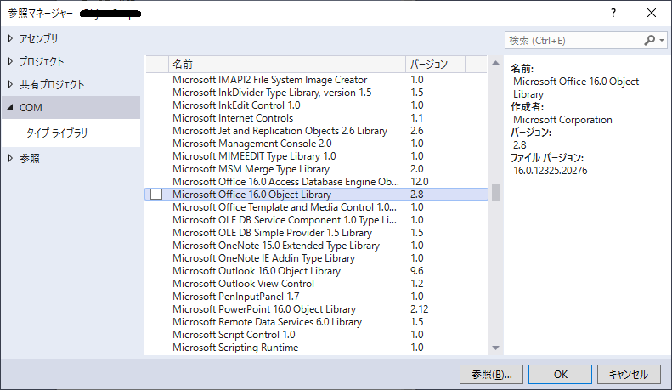Expand the アセンブリ tree node
672x390 pixels.
pyautogui.click(x=10, y=38)
